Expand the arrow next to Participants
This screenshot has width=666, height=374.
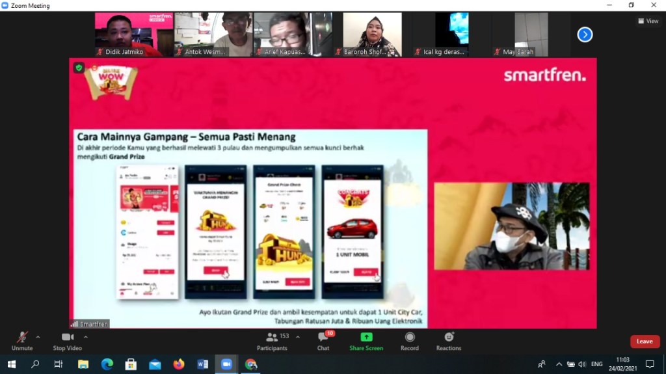point(298,337)
